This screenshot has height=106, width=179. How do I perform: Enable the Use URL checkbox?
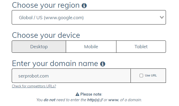(x=141, y=76)
